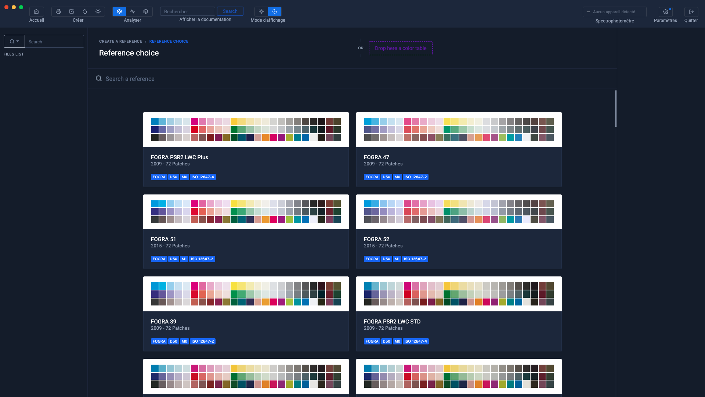This screenshot has height=397, width=705.
Task: Select the FOGRA 52 card title
Action: point(376,239)
